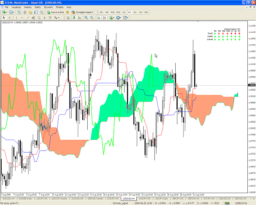Select W1 timeframe button

(140, 12)
